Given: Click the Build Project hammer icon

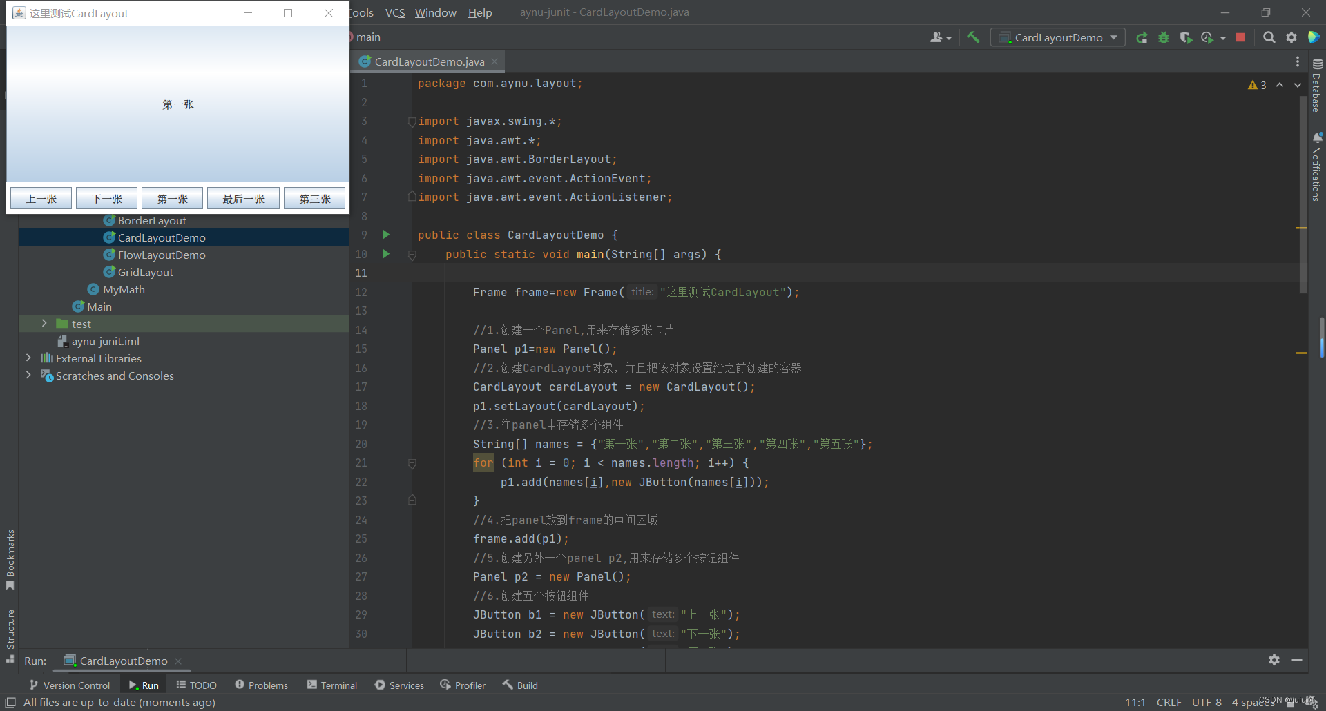Looking at the screenshot, I should click(974, 37).
